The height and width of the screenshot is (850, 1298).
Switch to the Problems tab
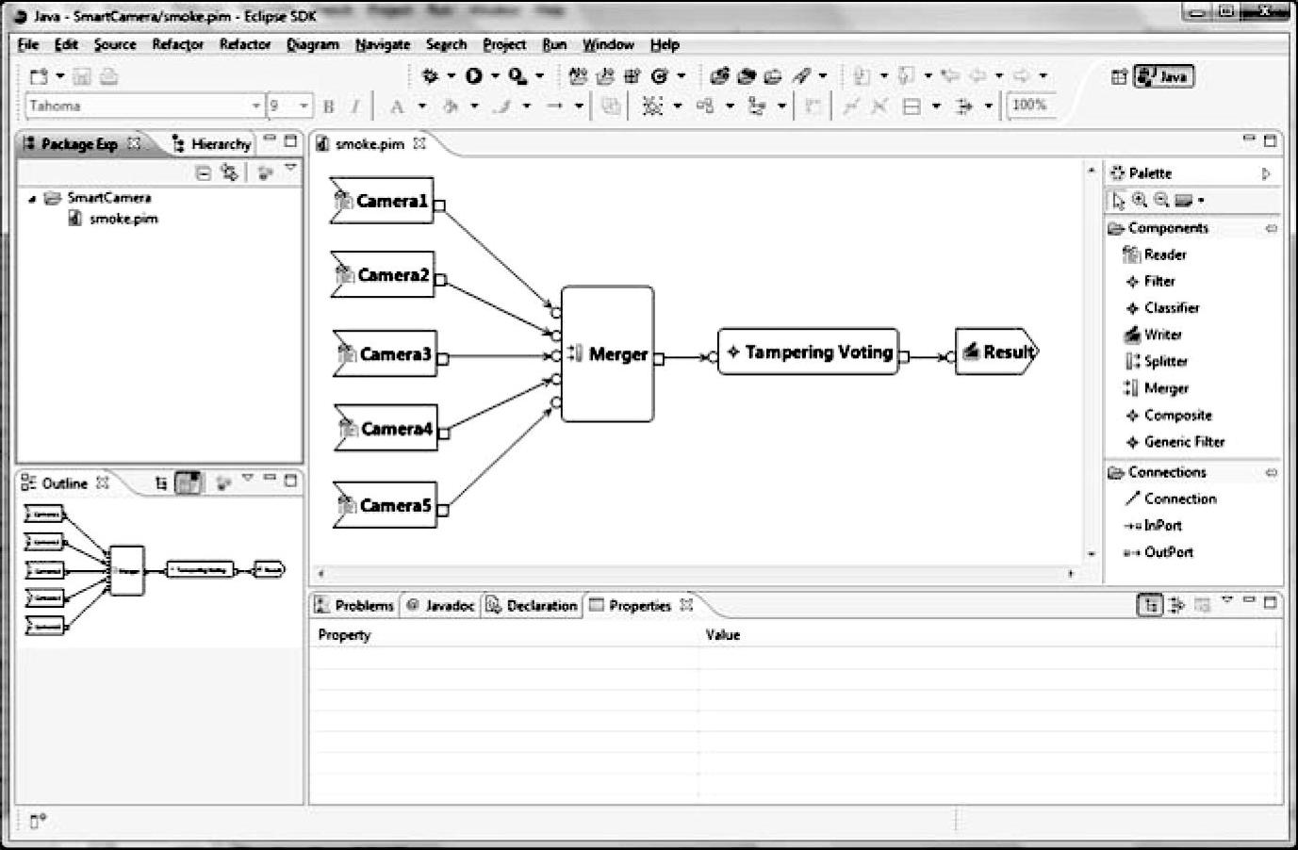click(354, 606)
